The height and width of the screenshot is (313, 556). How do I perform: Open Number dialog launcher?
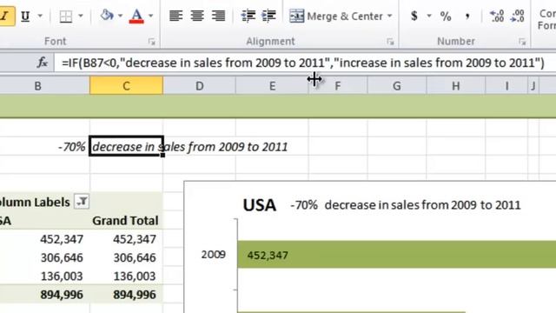click(x=522, y=42)
